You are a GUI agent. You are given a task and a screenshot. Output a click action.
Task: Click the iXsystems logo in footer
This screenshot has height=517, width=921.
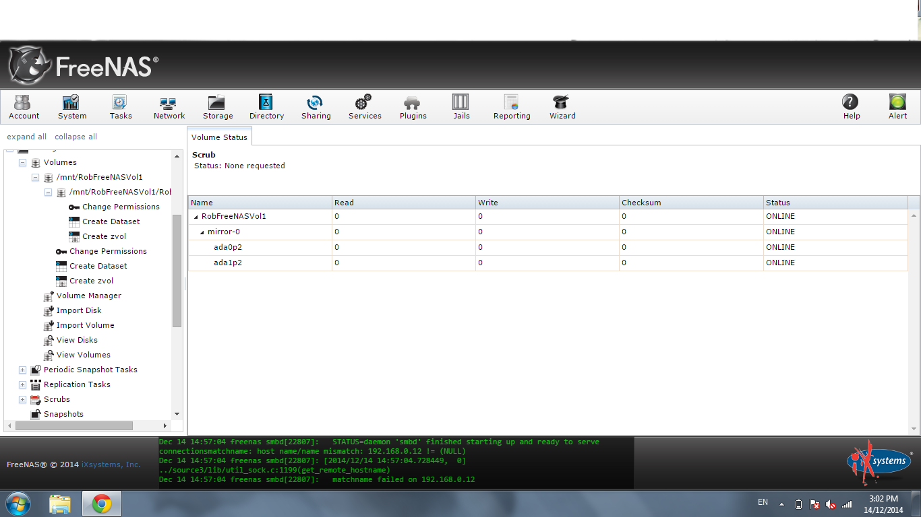click(x=878, y=461)
